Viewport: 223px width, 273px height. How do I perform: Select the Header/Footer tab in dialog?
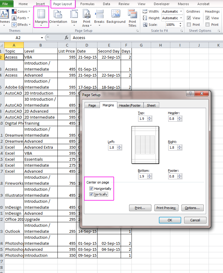tap(130, 105)
